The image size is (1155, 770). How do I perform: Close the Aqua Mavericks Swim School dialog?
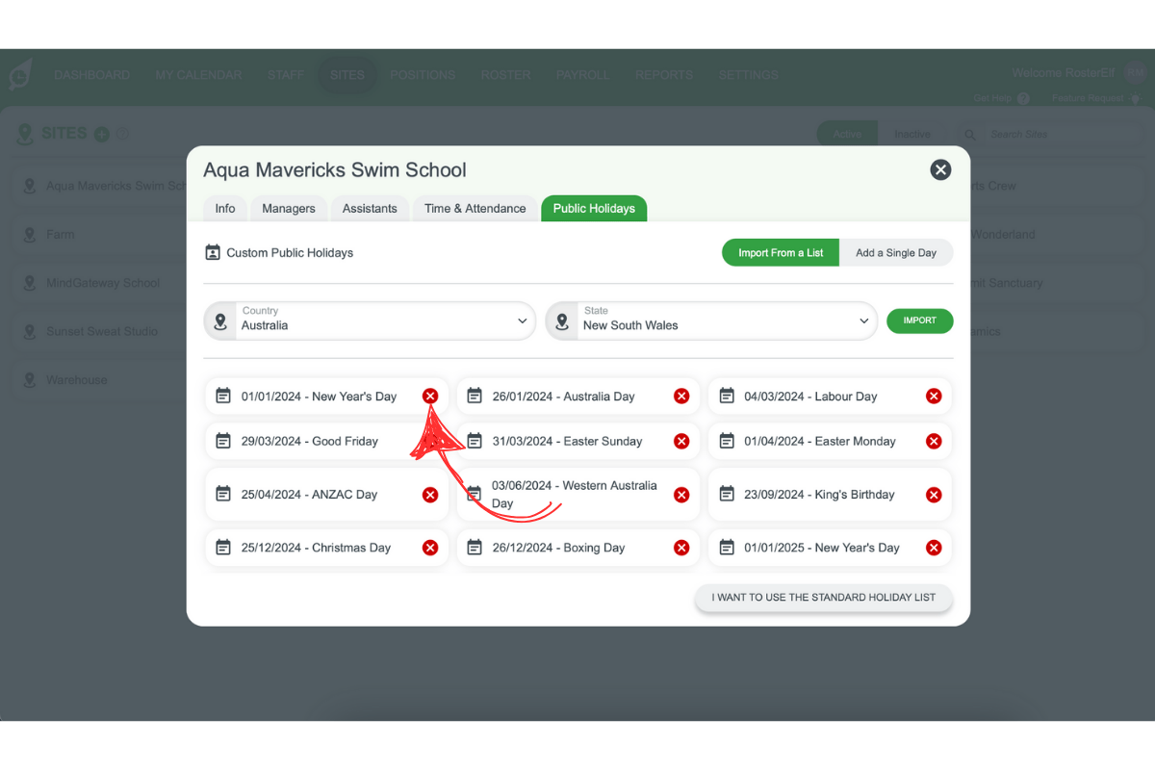pos(940,170)
